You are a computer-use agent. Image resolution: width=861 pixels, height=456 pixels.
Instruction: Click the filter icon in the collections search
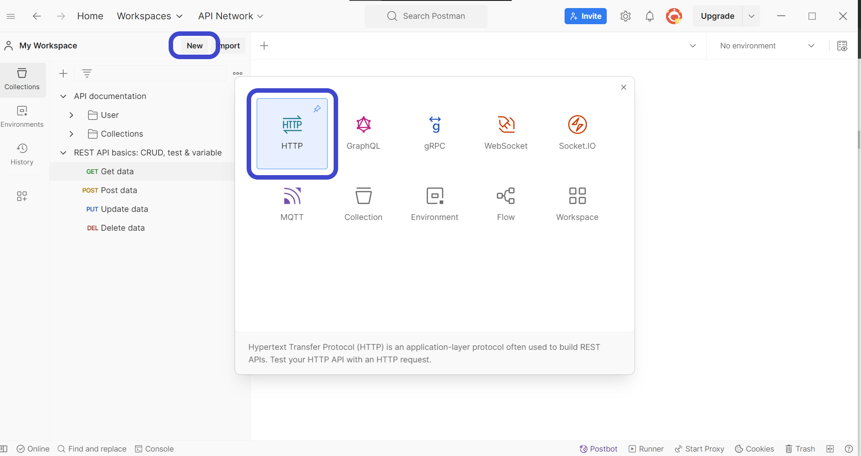coord(87,73)
